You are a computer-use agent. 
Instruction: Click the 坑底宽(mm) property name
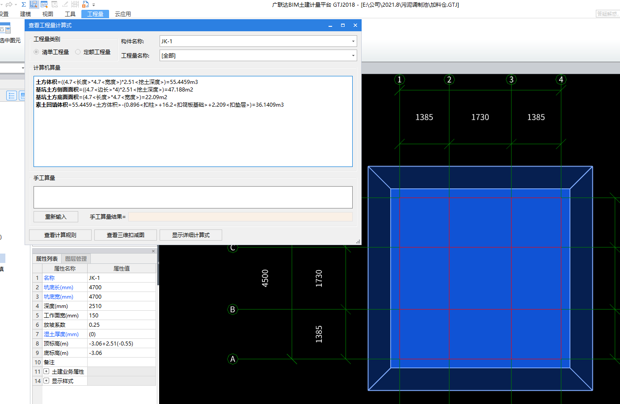[x=59, y=297]
